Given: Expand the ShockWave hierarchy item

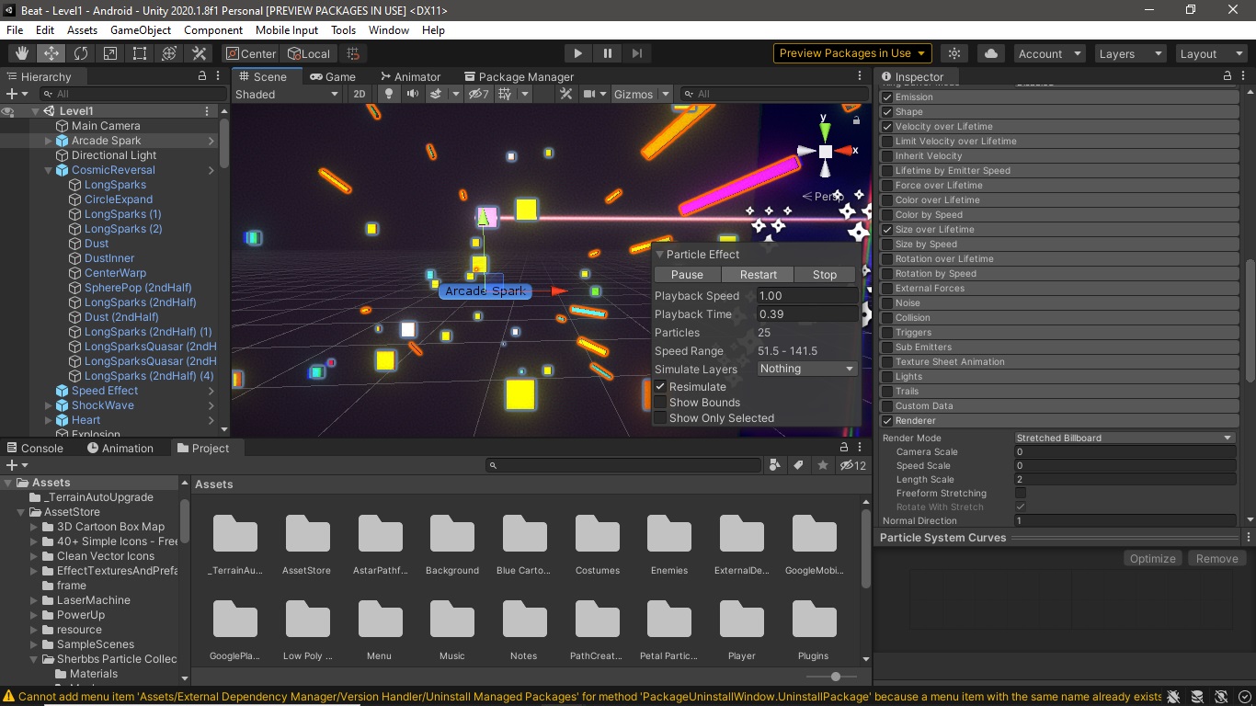Looking at the screenshot, I should pyautogui.click(x=49, y=405).
